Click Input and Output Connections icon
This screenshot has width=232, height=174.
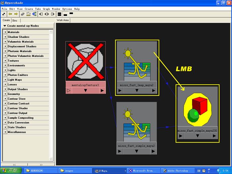tap(47, 14)
